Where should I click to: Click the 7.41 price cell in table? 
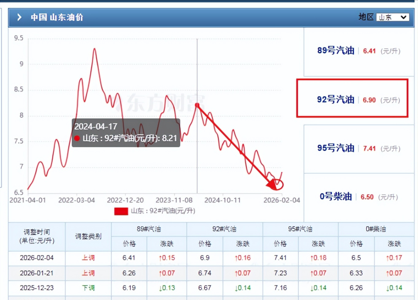pyautogui.click(x=280, y=258)
